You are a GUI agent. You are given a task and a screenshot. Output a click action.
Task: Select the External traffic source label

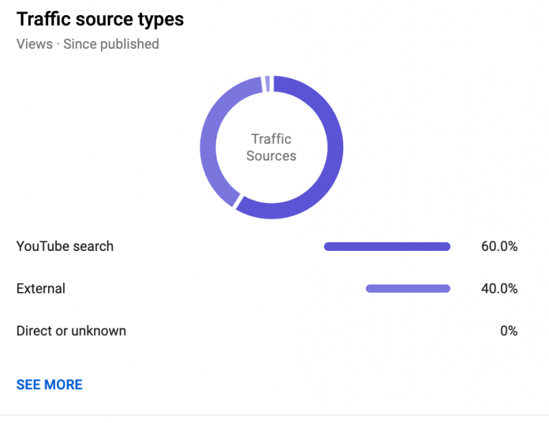(x=41, y=289)
